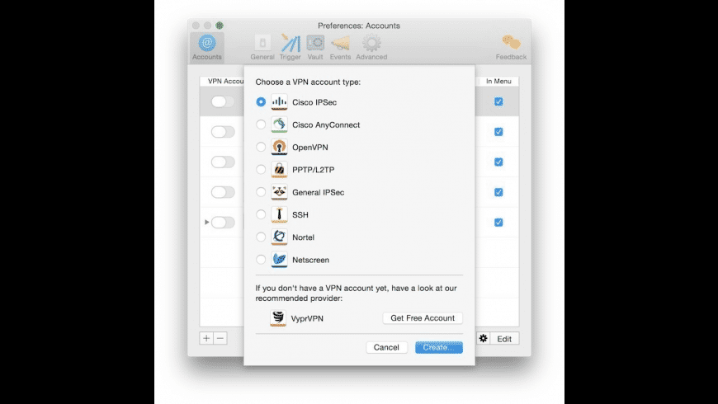Open the Accounts preferences tab

tap(207, 48)
